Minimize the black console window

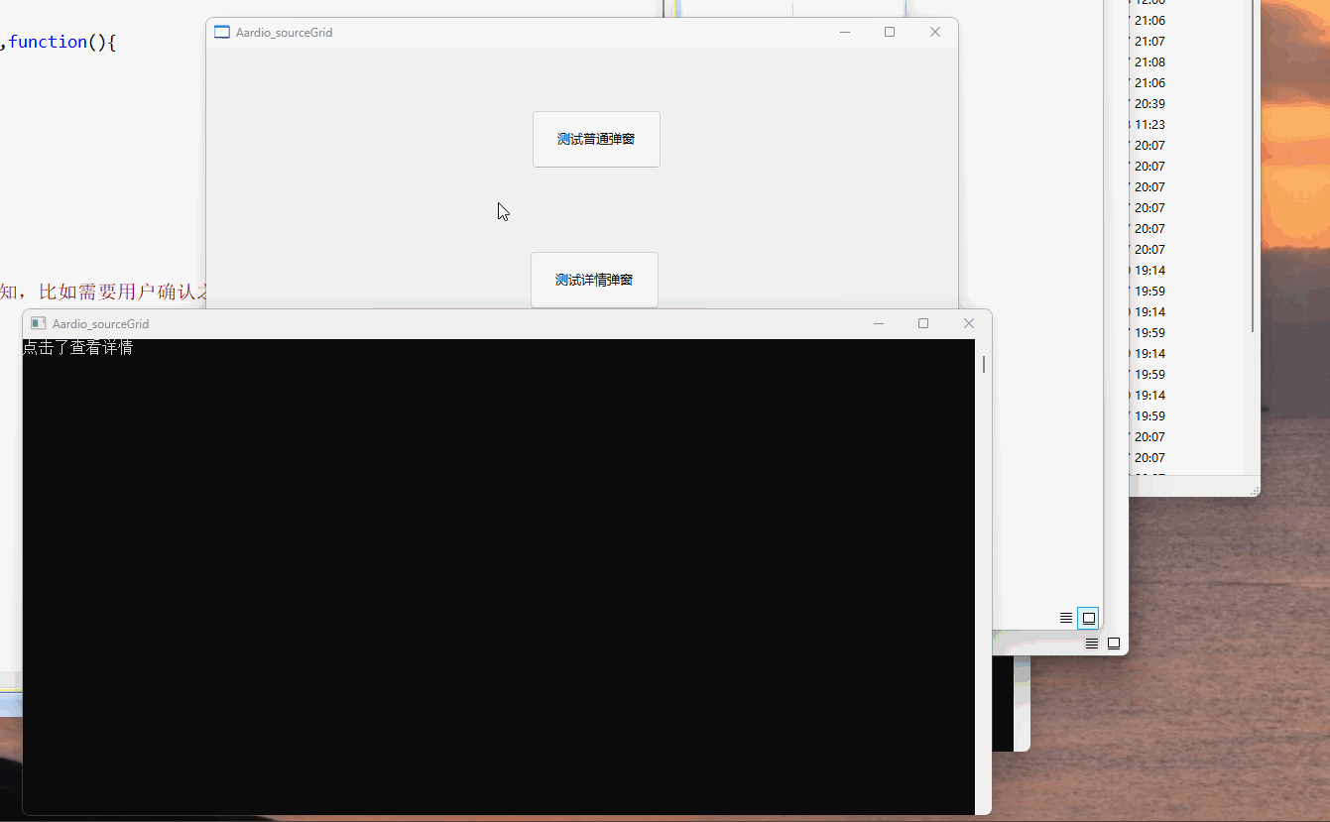[879, 323]
